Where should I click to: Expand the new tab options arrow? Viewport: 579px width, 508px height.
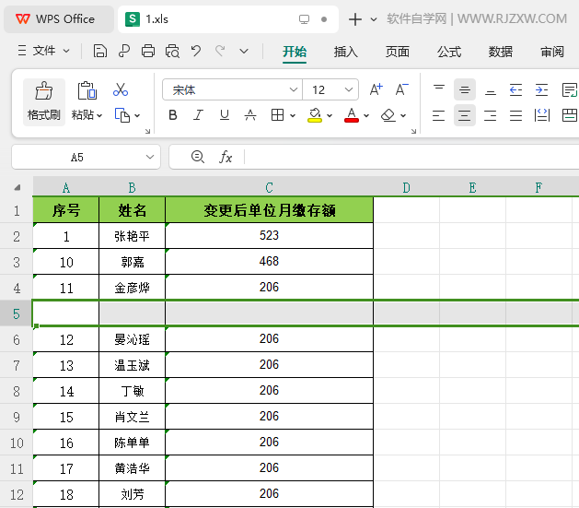(374, 19)
